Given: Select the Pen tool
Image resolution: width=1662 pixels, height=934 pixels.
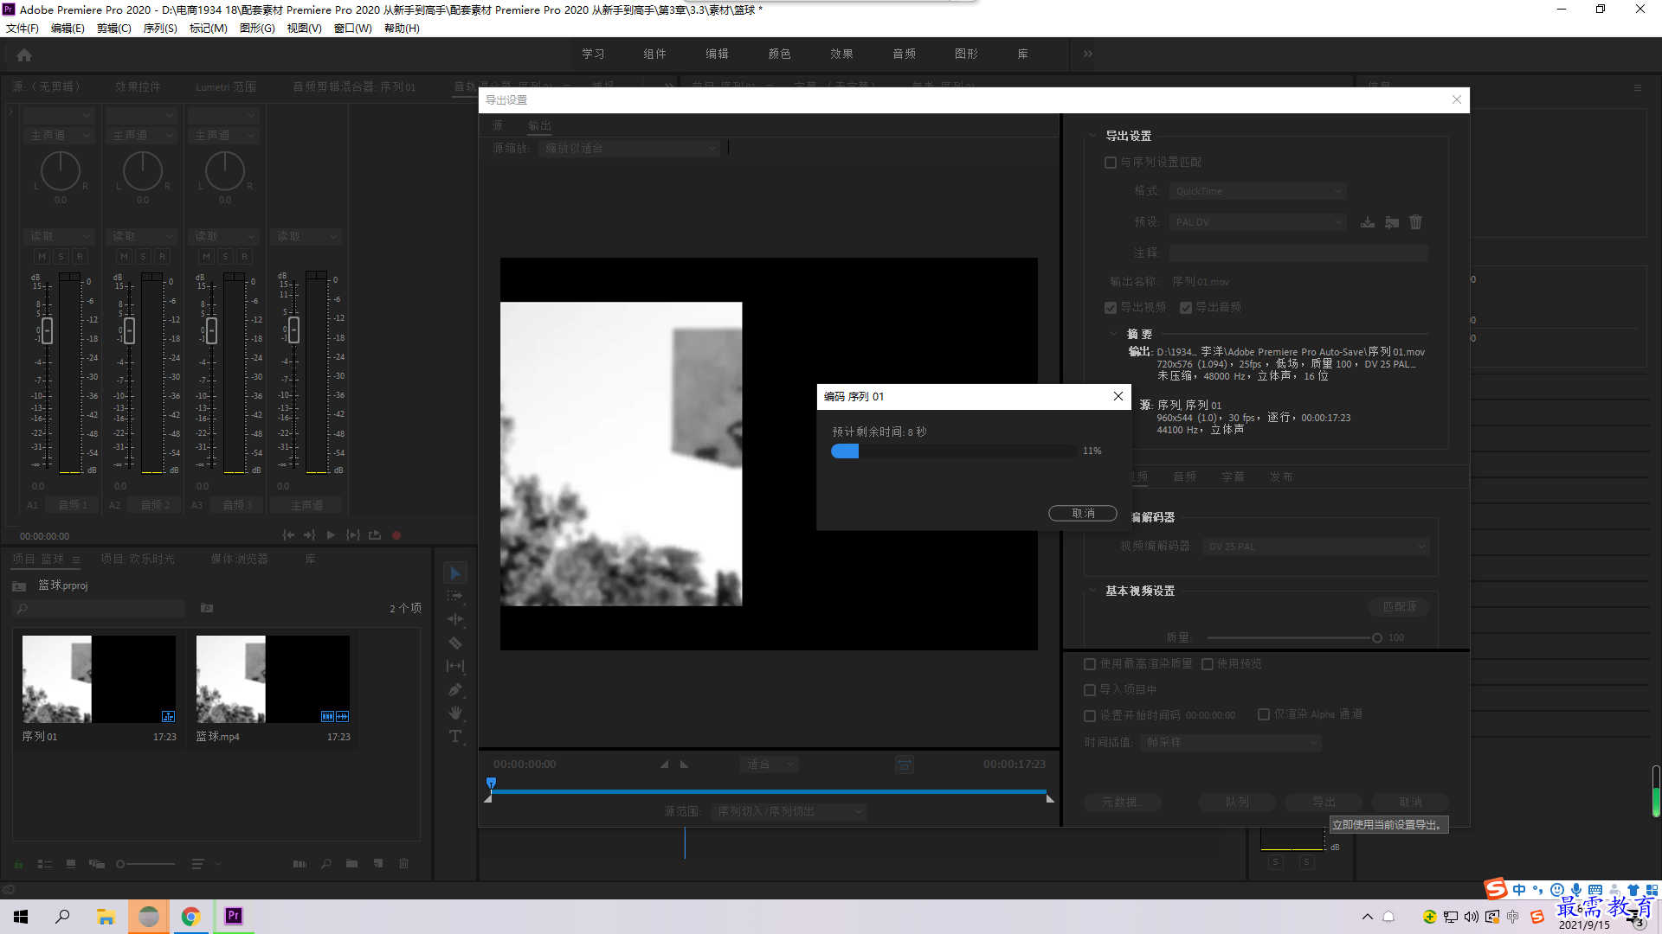Looking at the screenshot, I should [455, 689].
